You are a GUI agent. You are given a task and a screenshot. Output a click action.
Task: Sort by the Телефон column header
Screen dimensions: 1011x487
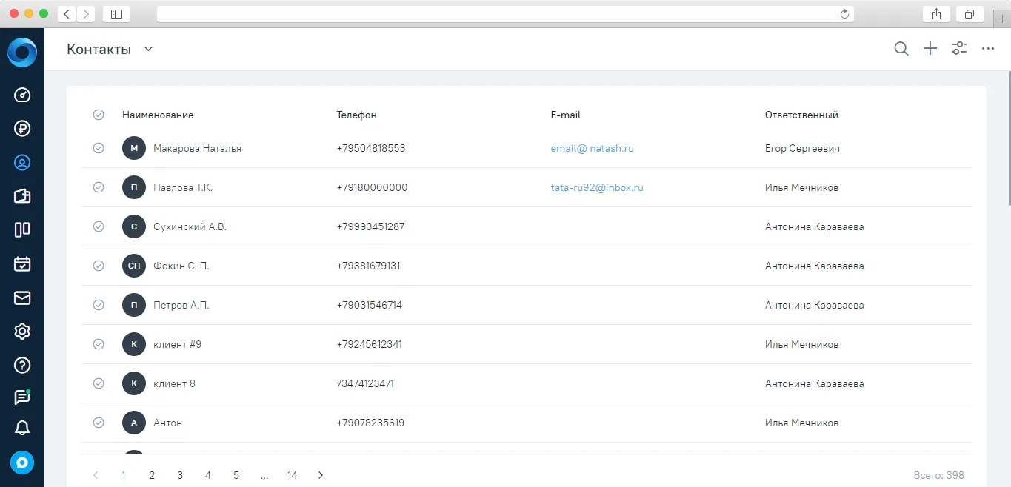(356, 115)
